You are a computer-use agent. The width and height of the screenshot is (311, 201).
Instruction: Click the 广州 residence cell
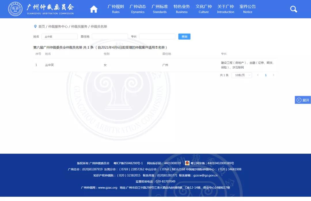tap(165, 65)
